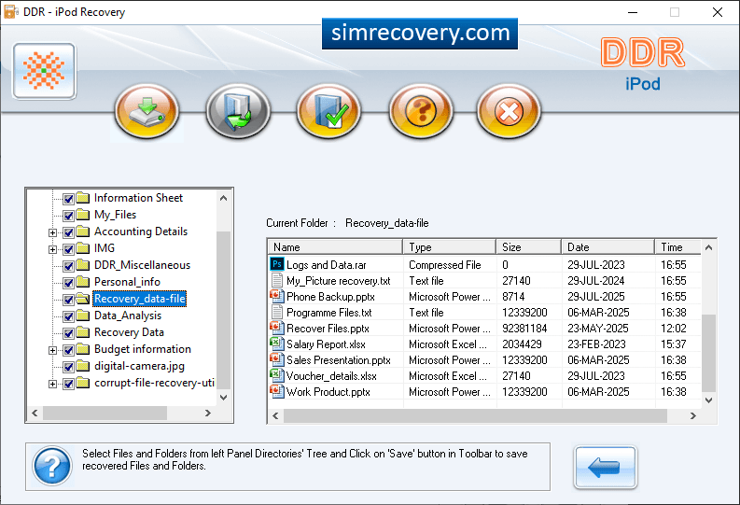Toggle the My_Files checkbox

[68, 216]
